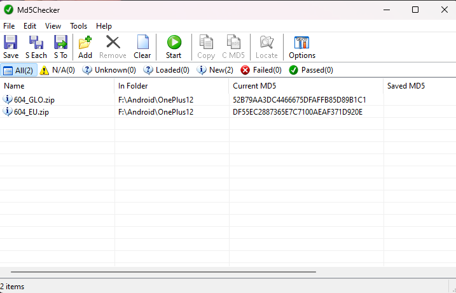Viewport: 456px width, 293px height.
Task: Start checking with the green Start icon
Action: pos(174,42)
